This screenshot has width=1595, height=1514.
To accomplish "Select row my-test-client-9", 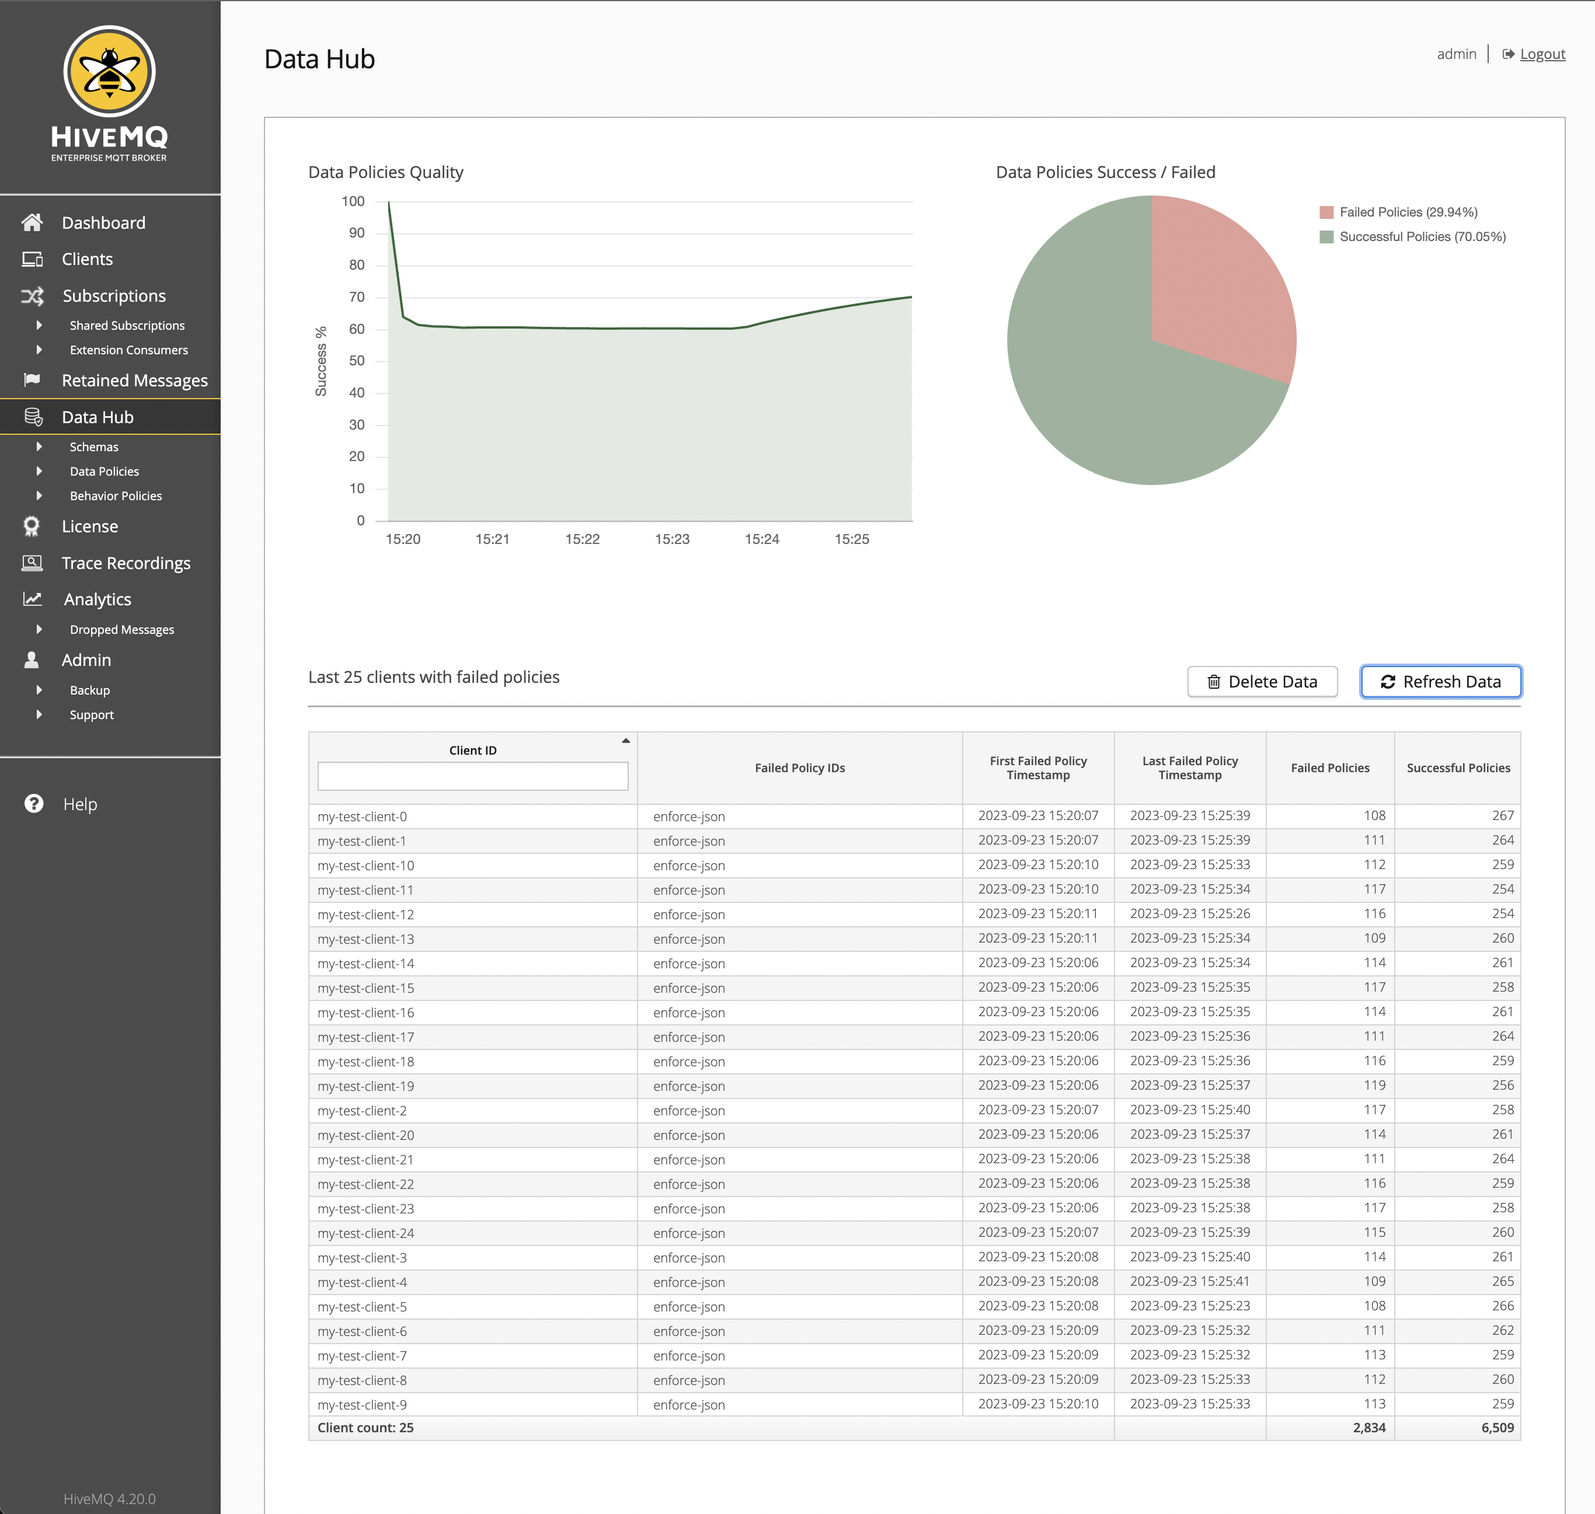I will pyautogui.click(x=914, y=1404).
